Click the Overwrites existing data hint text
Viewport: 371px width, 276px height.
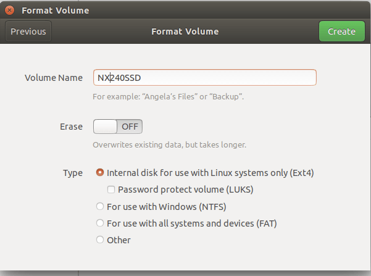coord(169,145)
